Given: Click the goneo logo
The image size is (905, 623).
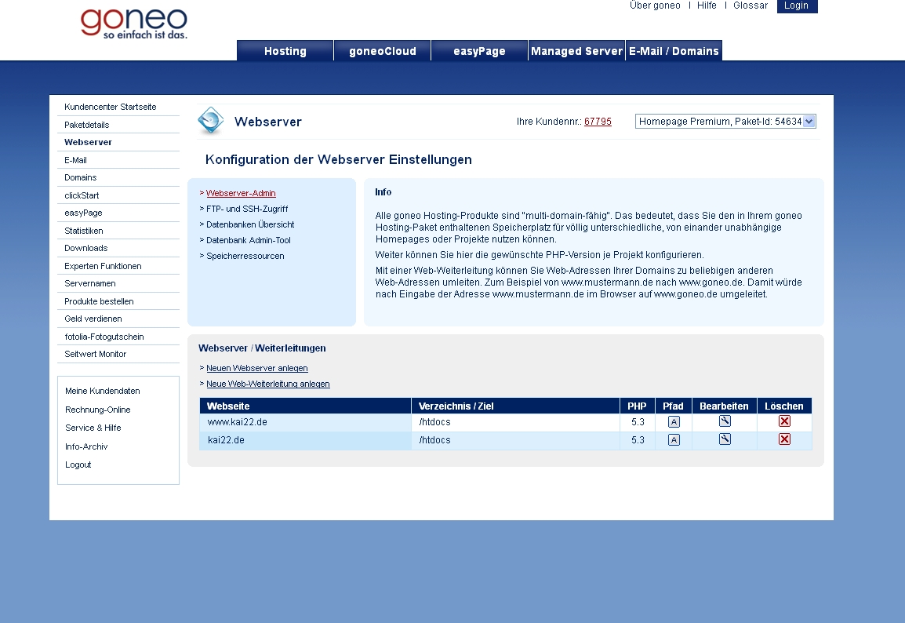Looking at the screenshot, I should [134, 23].
